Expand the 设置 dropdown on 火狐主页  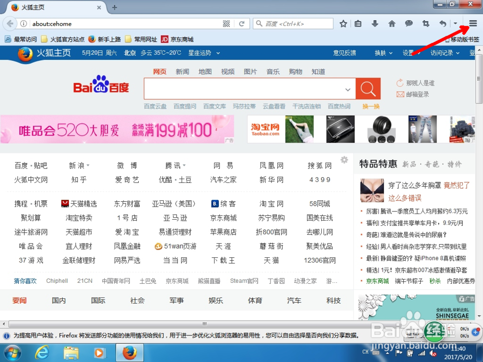410,54
